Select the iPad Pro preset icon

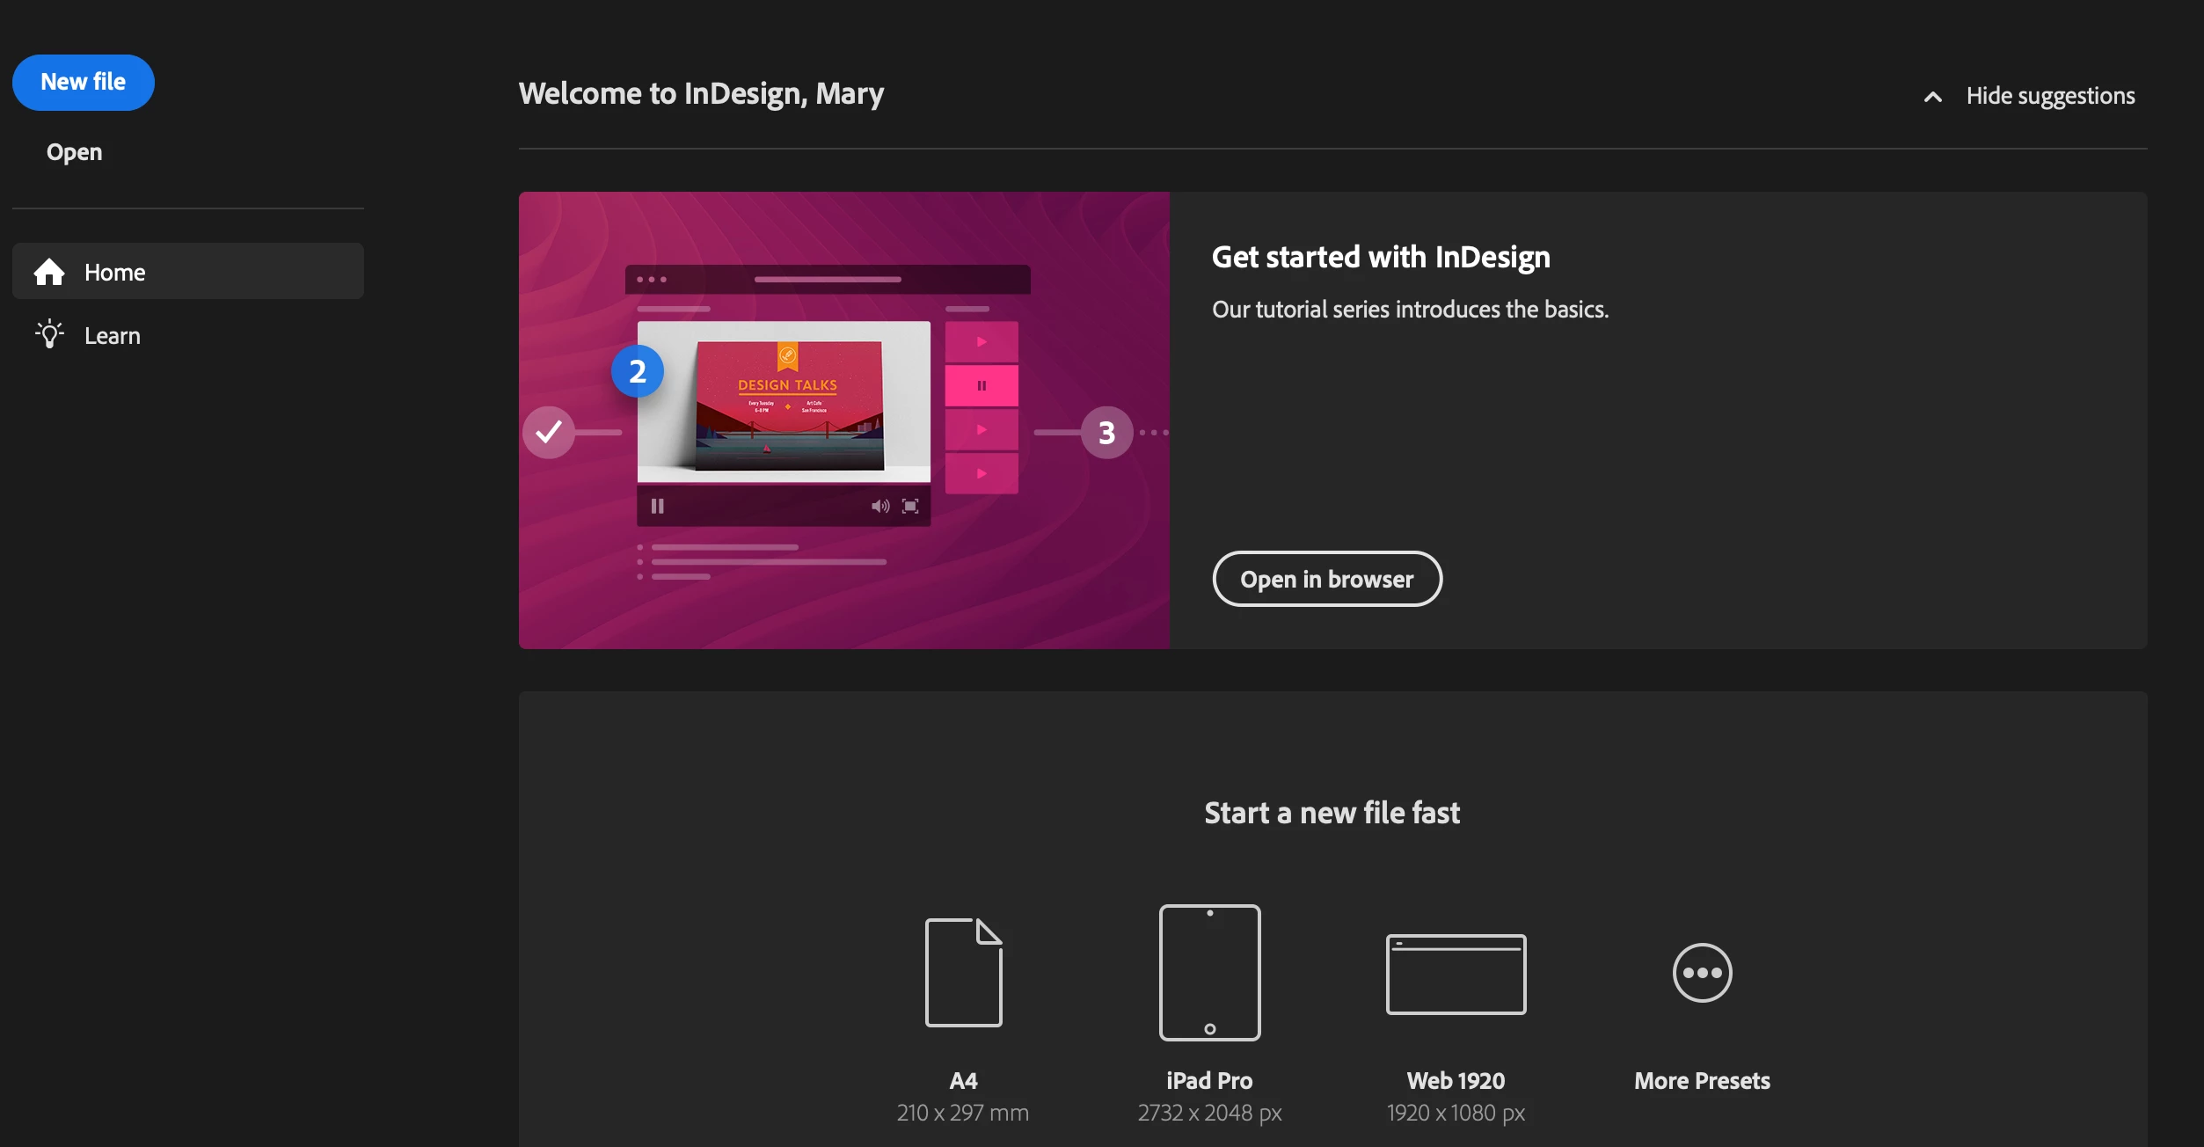click(1209, 972)
